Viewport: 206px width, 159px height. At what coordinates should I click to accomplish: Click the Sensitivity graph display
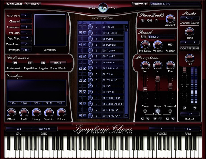pyautogui.click(x=50, y=30)
